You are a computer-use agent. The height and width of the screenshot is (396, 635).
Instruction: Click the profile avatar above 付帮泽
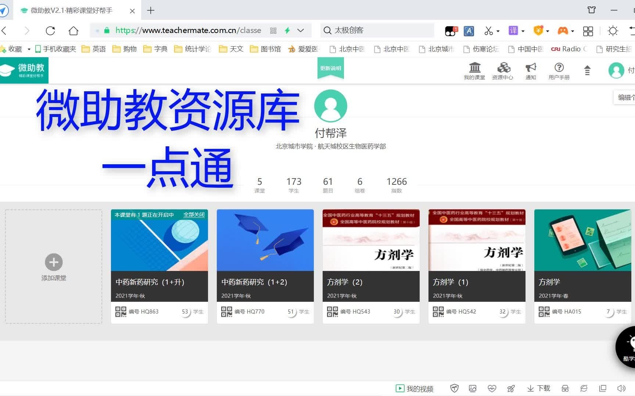[331, 106]
